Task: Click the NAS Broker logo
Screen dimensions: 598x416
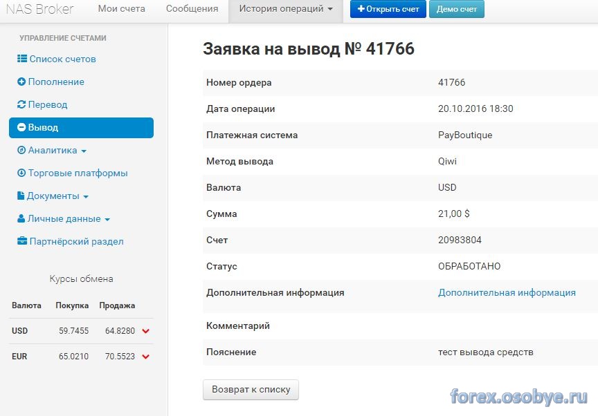Action: (39, 9)
